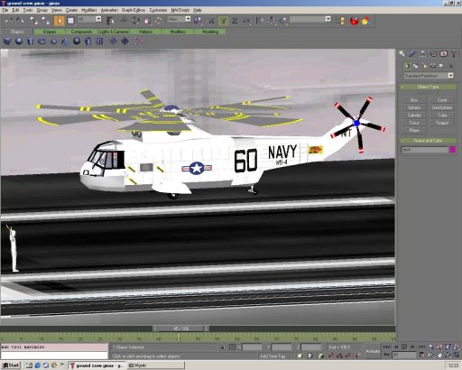This screenshot has width=462, height=370.
Task: Activate the Select and Scale tool
Action: [147, 21]
